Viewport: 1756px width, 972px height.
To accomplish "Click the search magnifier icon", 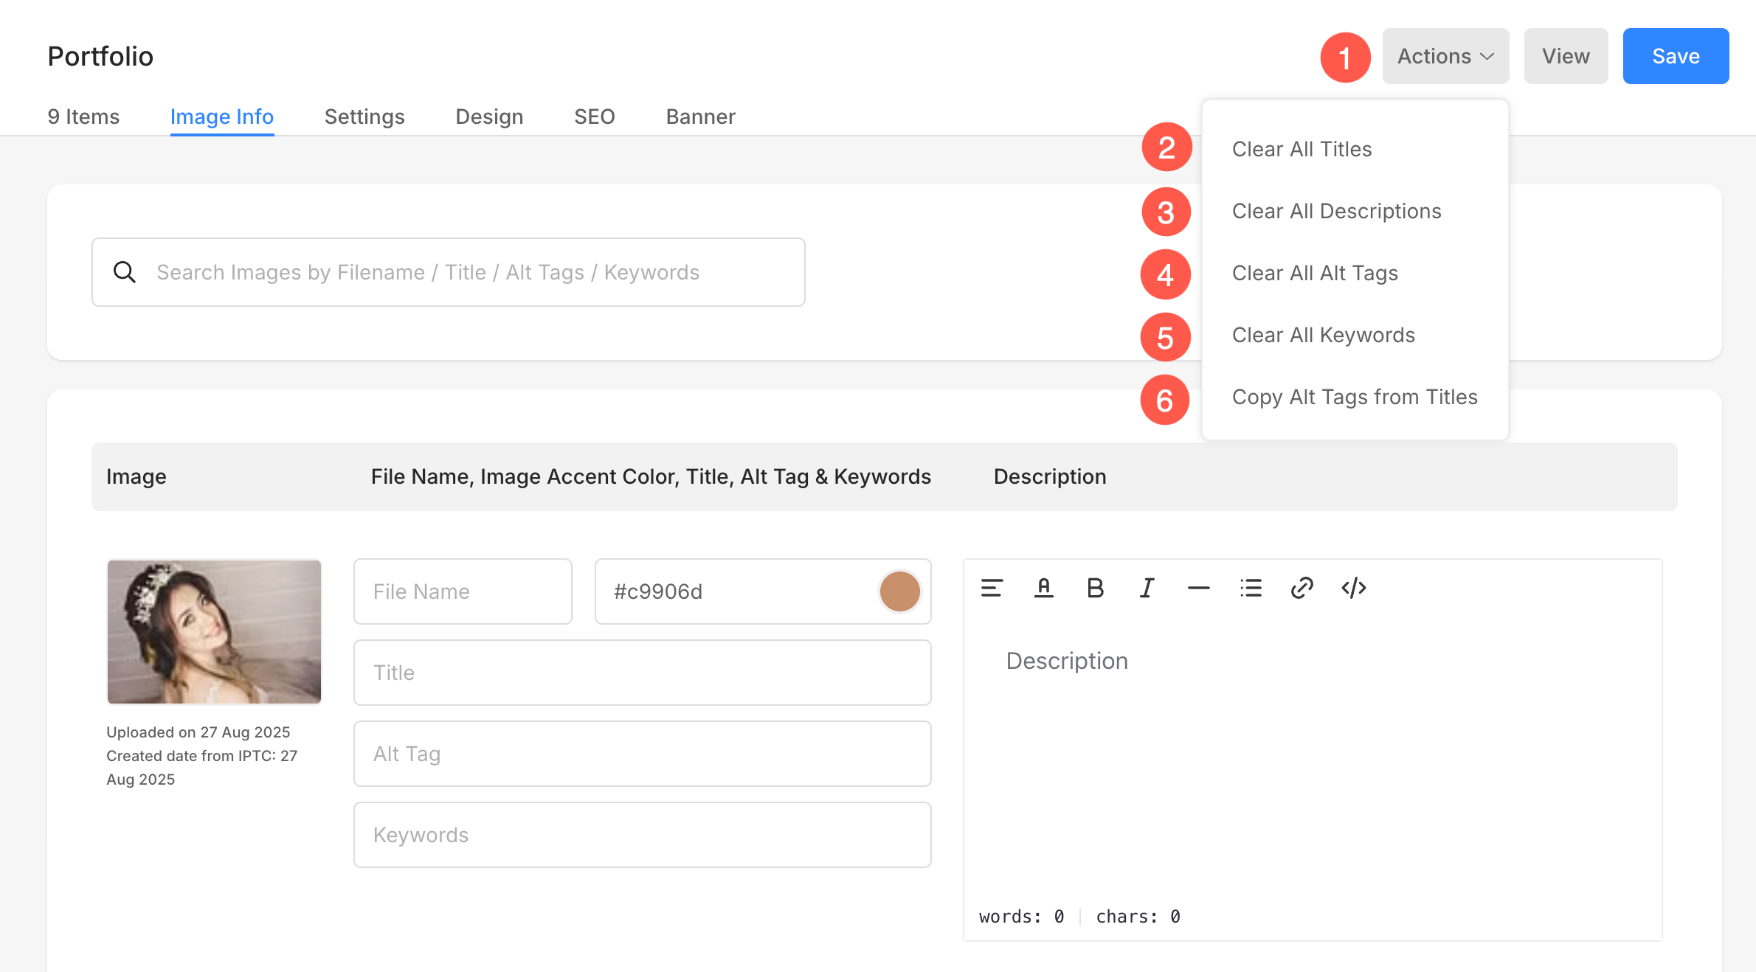I will coord(124,272).
